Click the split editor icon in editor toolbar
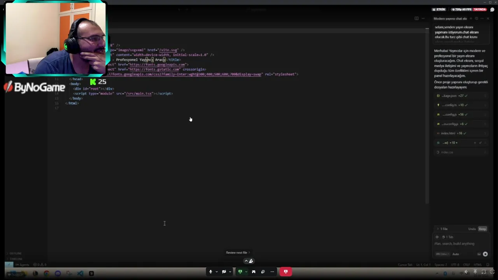The height and width of the screenshot is (280, 498). click(x=416, y=18)
